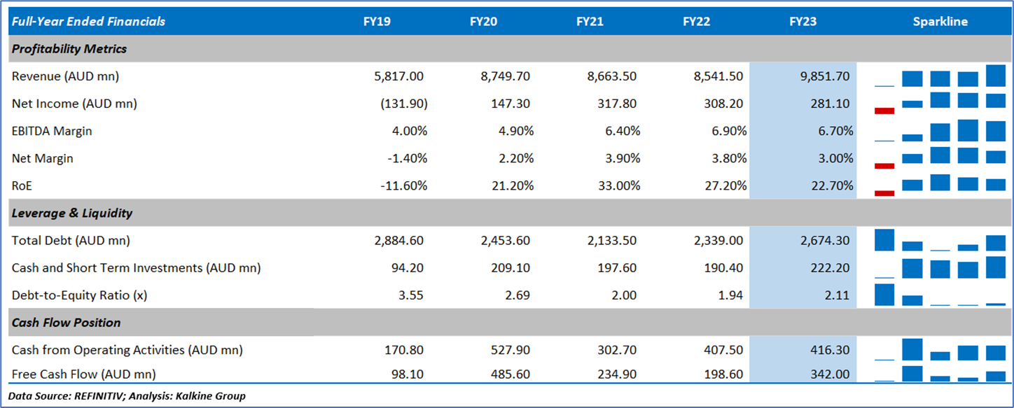
Task: Click the EBITDA Margin sparkline chart
Action: (x=940, y=131)
